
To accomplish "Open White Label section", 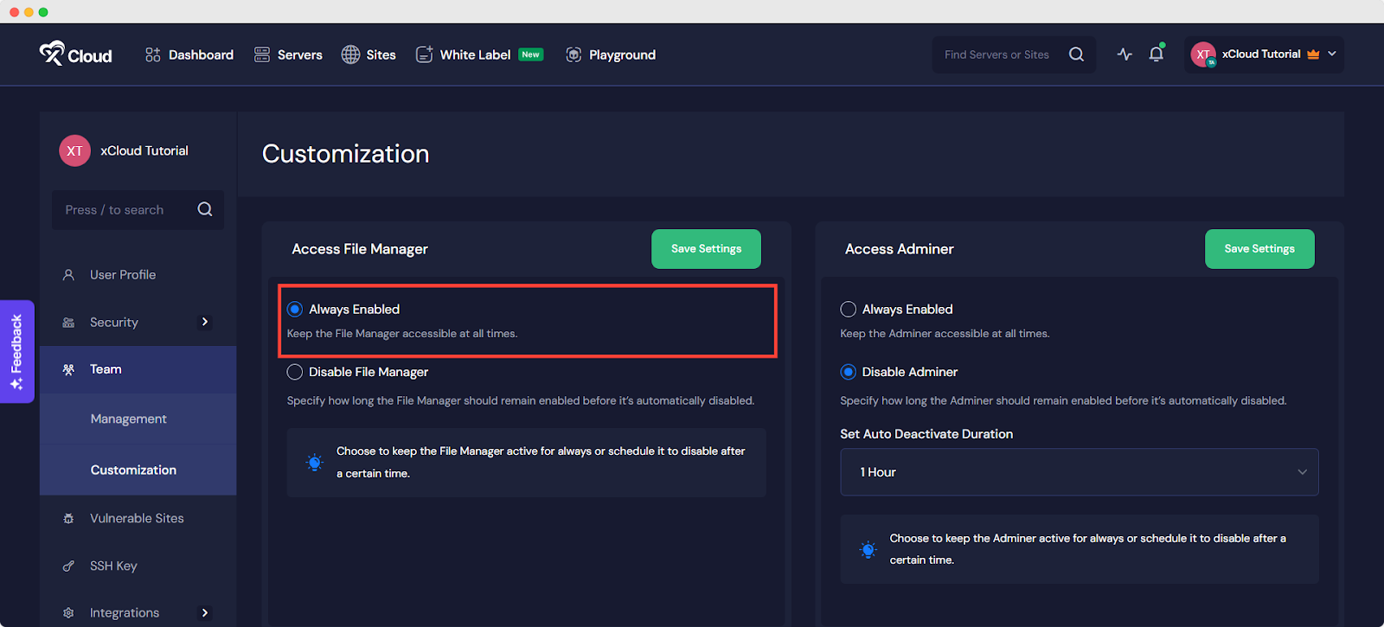I will pyautogui.click(x=475, y=54).
